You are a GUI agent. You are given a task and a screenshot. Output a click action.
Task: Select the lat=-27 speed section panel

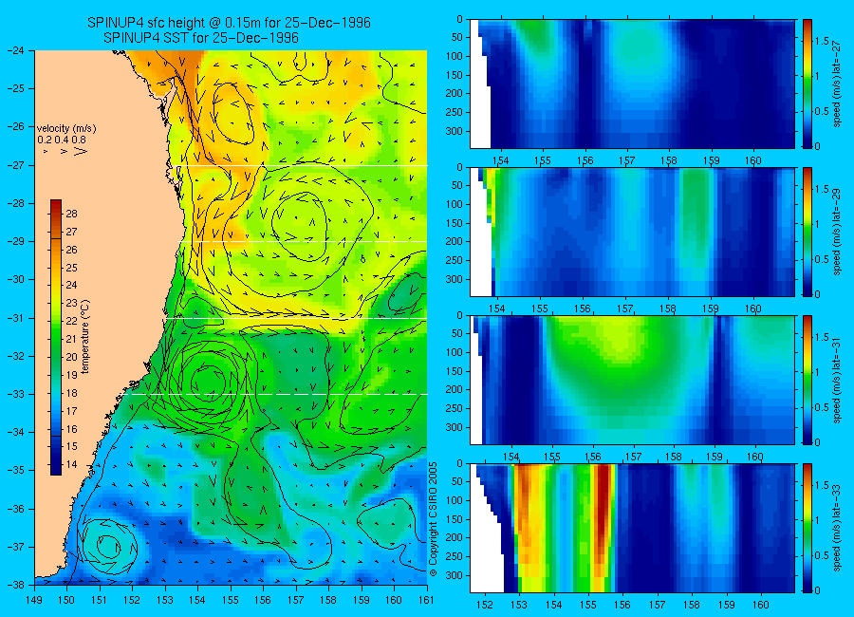632,84
